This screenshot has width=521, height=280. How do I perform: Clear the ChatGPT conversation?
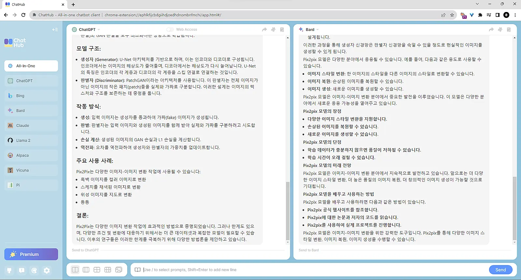[x=273, y=30]
